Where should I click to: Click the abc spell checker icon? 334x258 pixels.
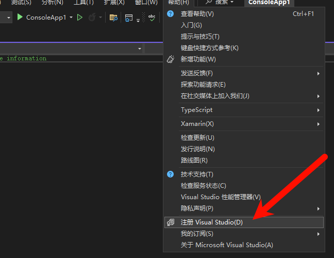click(152, 18)
